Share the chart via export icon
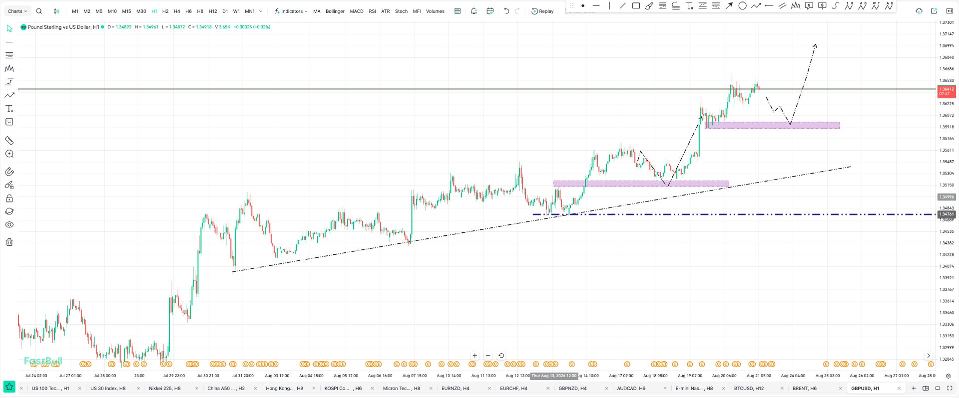 coord(934,11)
